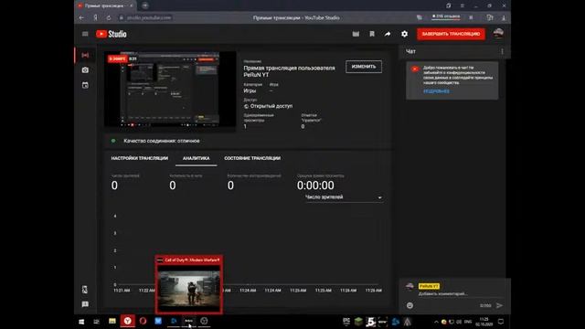
Task: Open the Manage calendar icon in sidebar
Action: tap(85, 85)
